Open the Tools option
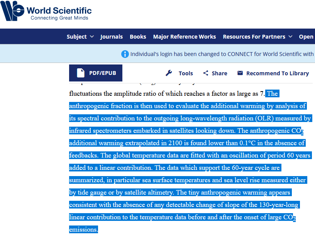 (x=179, y=73)
